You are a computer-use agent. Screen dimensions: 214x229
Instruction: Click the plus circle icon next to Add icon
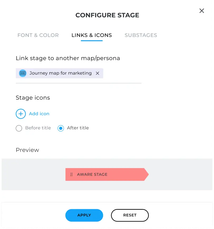(x=21, y=114)
